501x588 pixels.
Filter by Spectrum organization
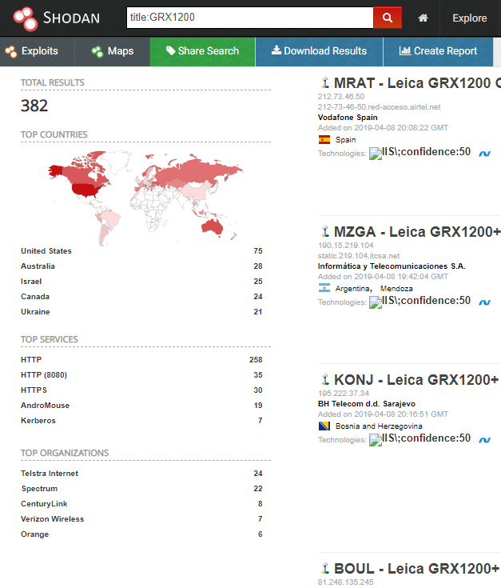[x=39, y=489]
